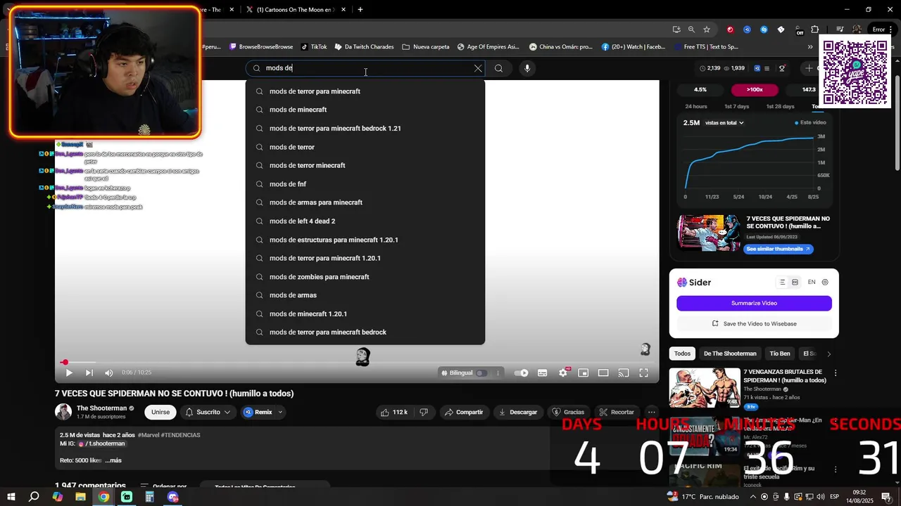Switch stats to 1st 7 days tab

pyautogui.click(x=736, y=107)
